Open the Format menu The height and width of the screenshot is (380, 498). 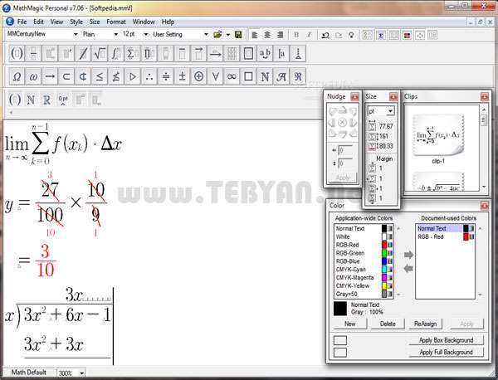116,22
